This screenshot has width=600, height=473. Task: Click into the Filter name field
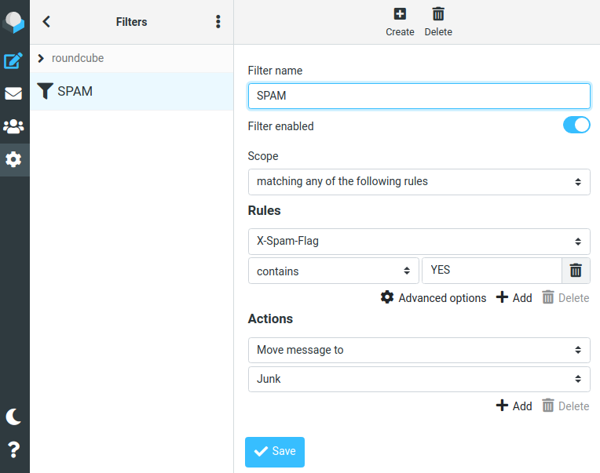419,96
